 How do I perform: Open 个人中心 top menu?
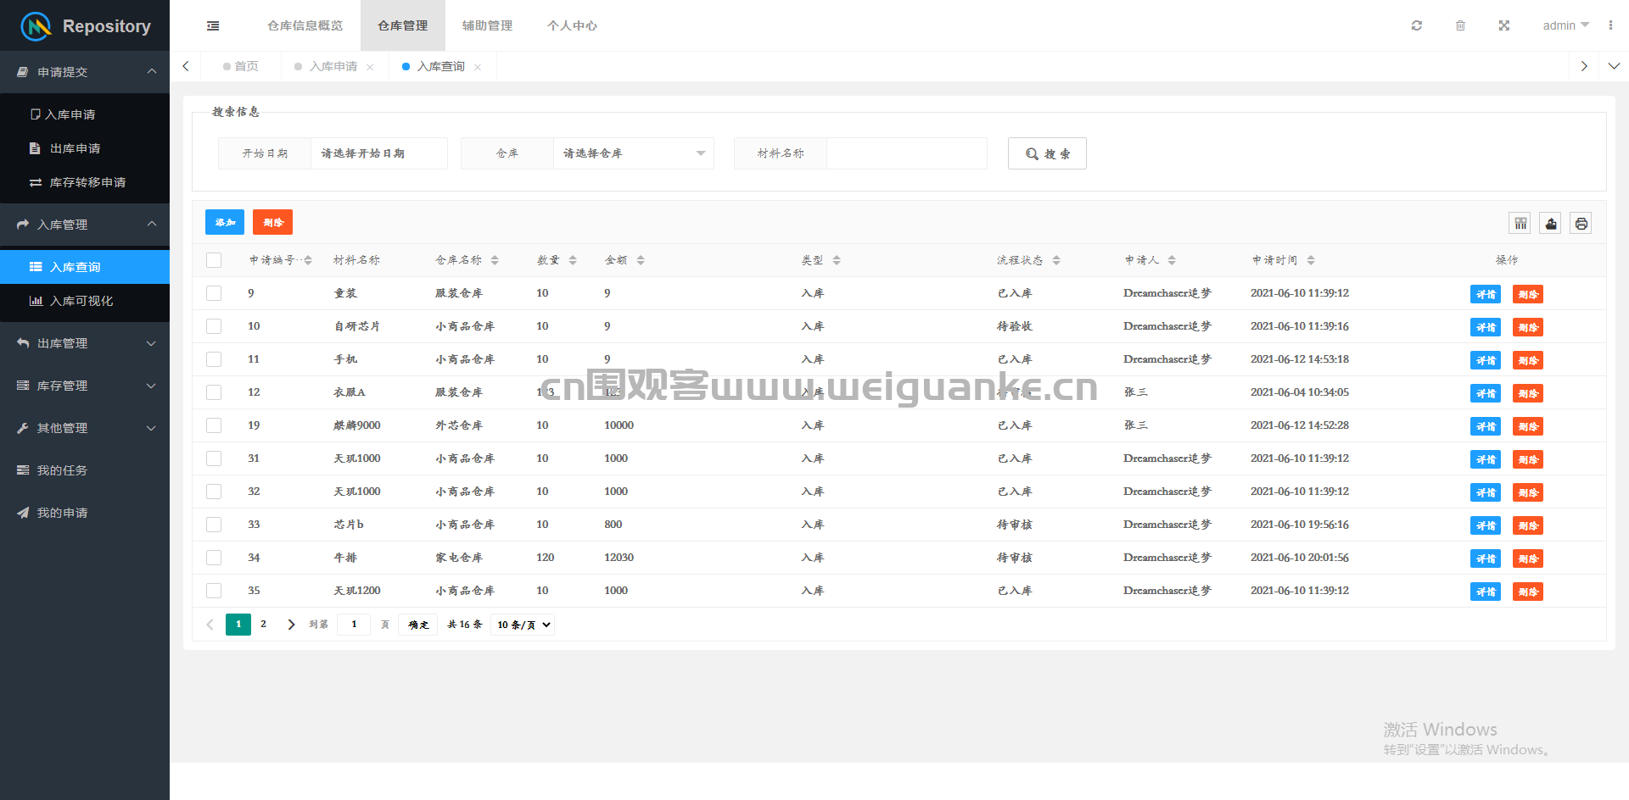pyautogui.click(x=572, y=25)
